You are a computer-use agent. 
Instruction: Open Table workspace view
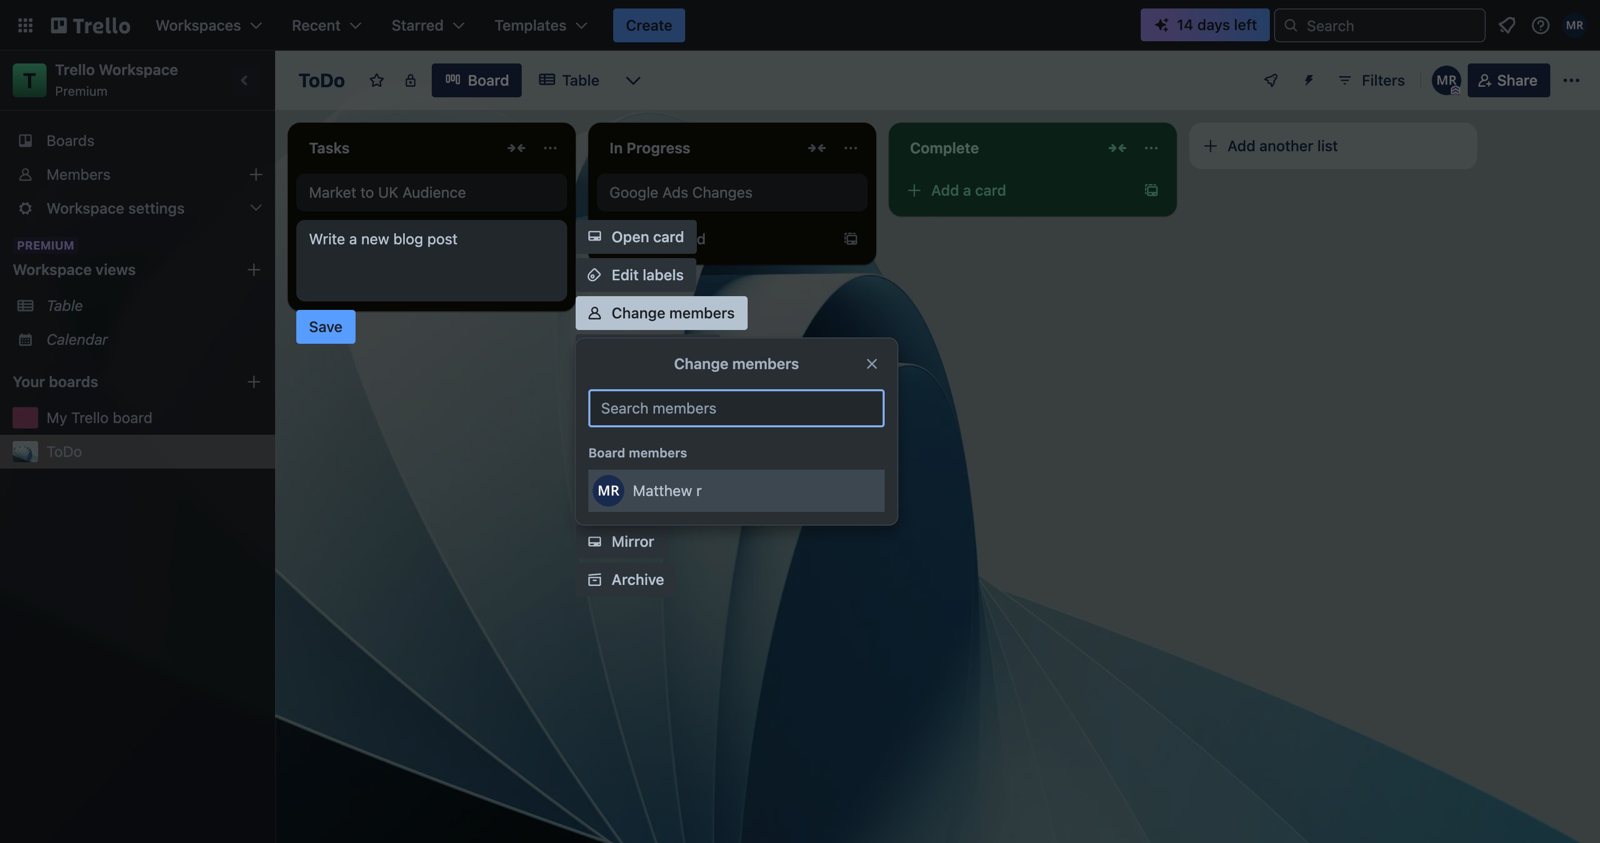pos(137,306)
